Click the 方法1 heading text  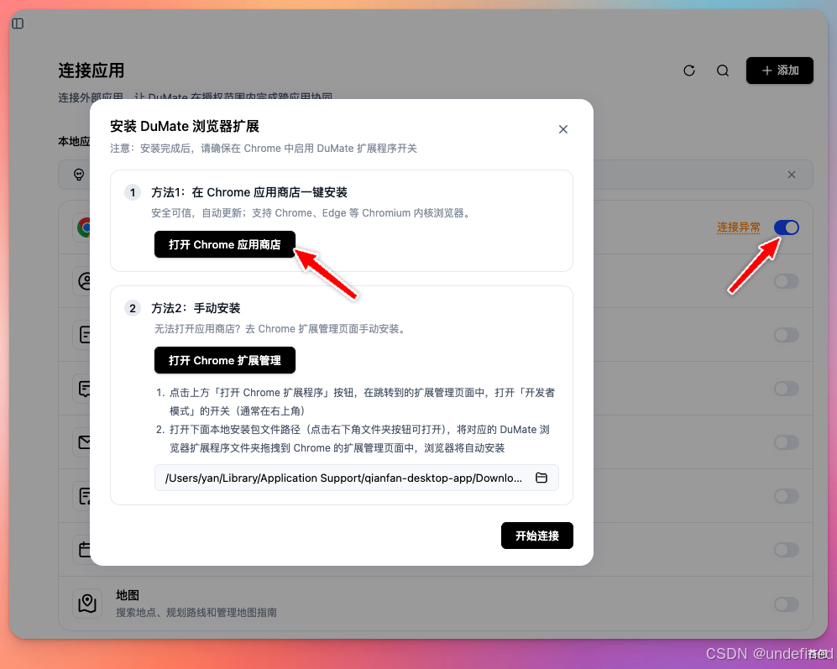point(249,192)
